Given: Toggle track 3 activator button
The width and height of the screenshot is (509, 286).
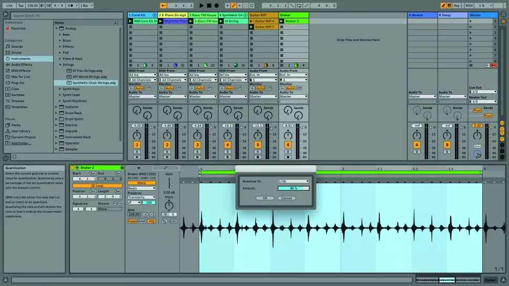Looking at the screenshot, I should coord(197,145).
